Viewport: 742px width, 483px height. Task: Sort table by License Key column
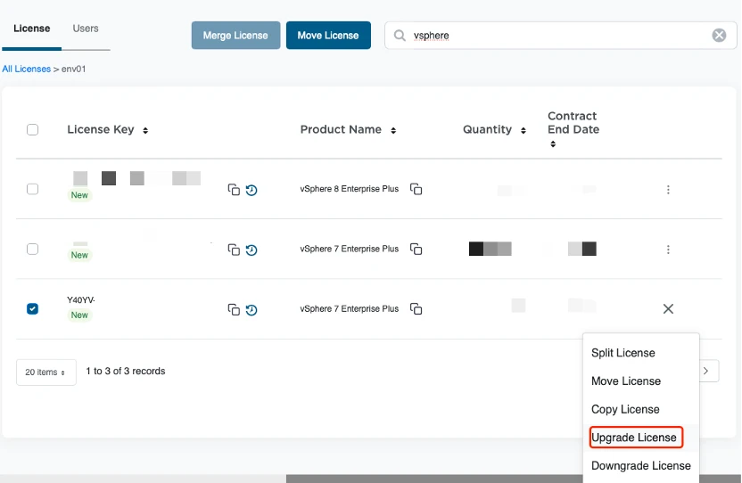145,130
